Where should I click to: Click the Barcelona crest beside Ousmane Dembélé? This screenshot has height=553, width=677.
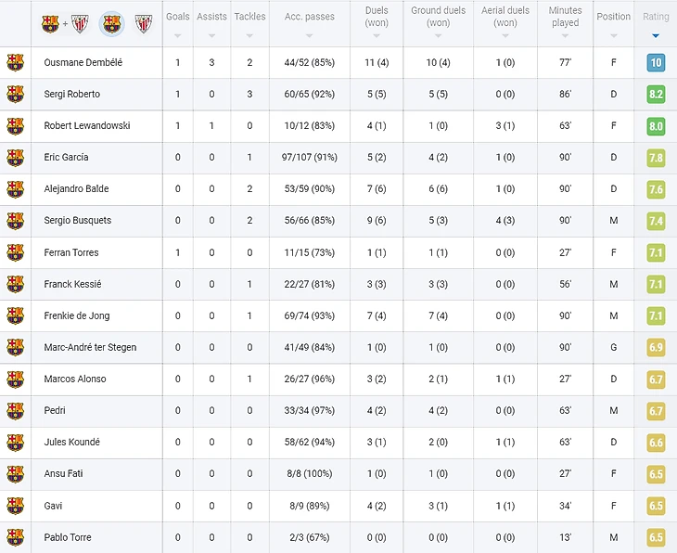click(15, 62)
